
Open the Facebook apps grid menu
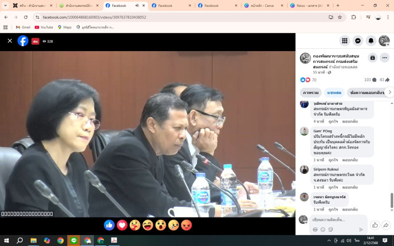click(x=345, y=41)
